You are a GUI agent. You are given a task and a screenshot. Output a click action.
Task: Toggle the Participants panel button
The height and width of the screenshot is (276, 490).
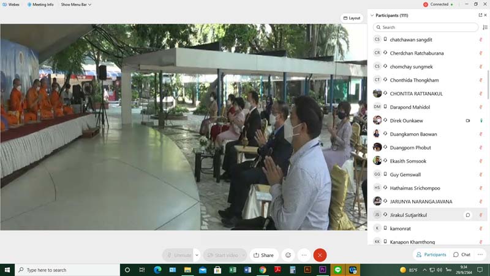pos(431,255)
